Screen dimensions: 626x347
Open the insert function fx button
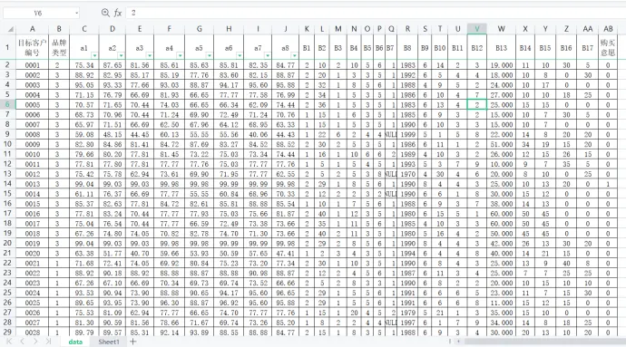[x=118, y=13]
